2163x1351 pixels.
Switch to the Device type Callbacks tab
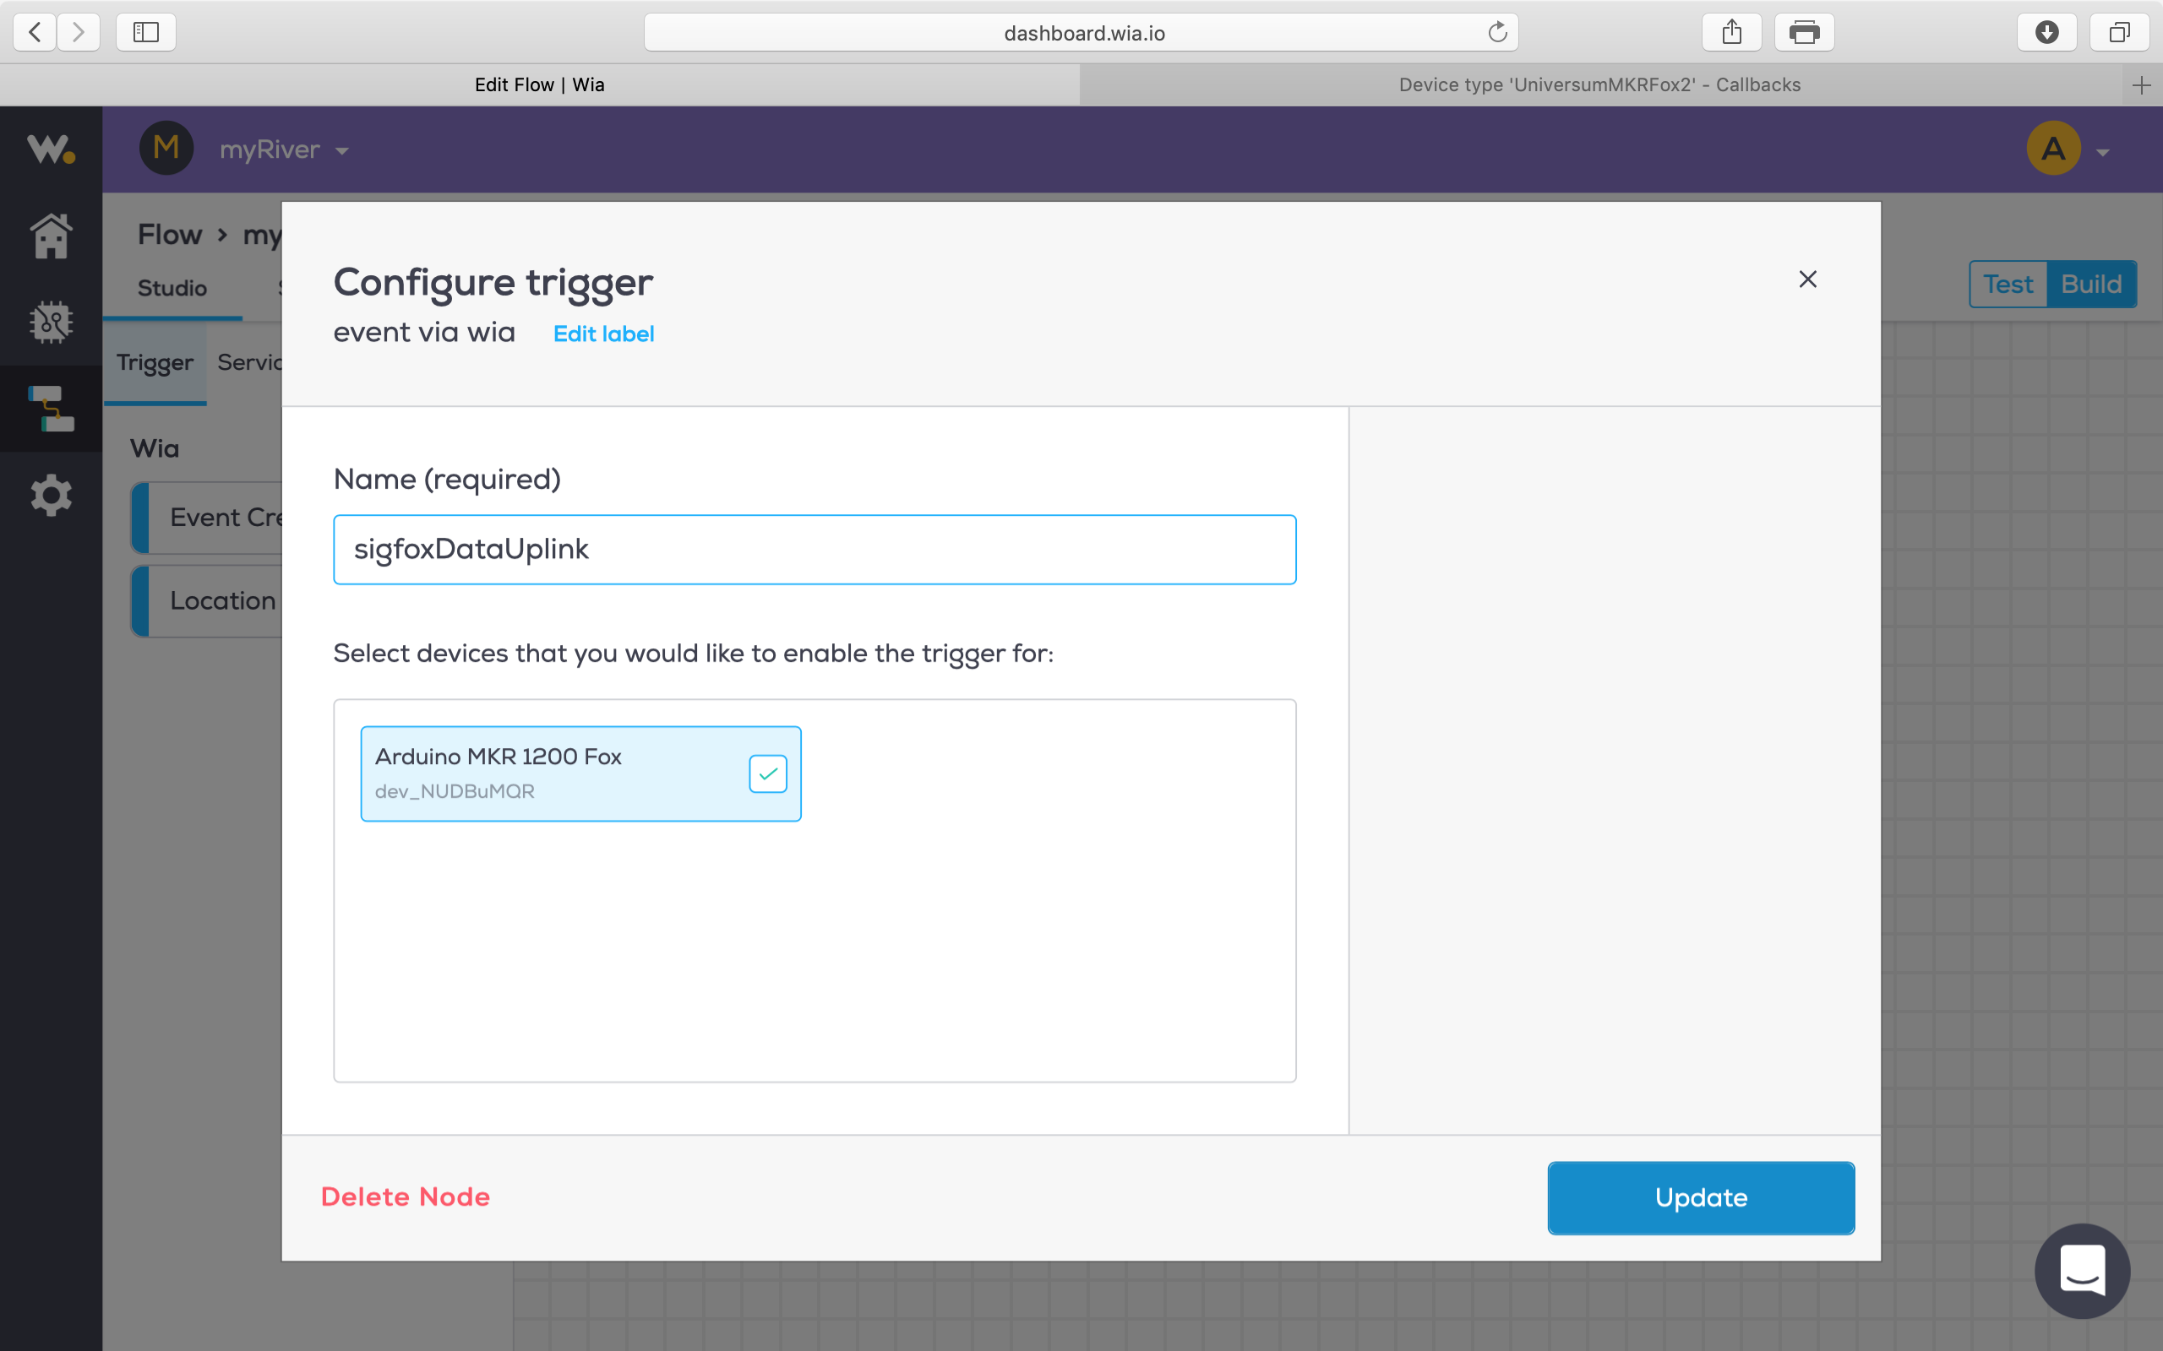click(1599, 85)
